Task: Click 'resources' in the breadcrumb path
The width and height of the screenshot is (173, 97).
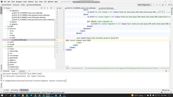Action: pyautogui.click(x=16, y=5)
